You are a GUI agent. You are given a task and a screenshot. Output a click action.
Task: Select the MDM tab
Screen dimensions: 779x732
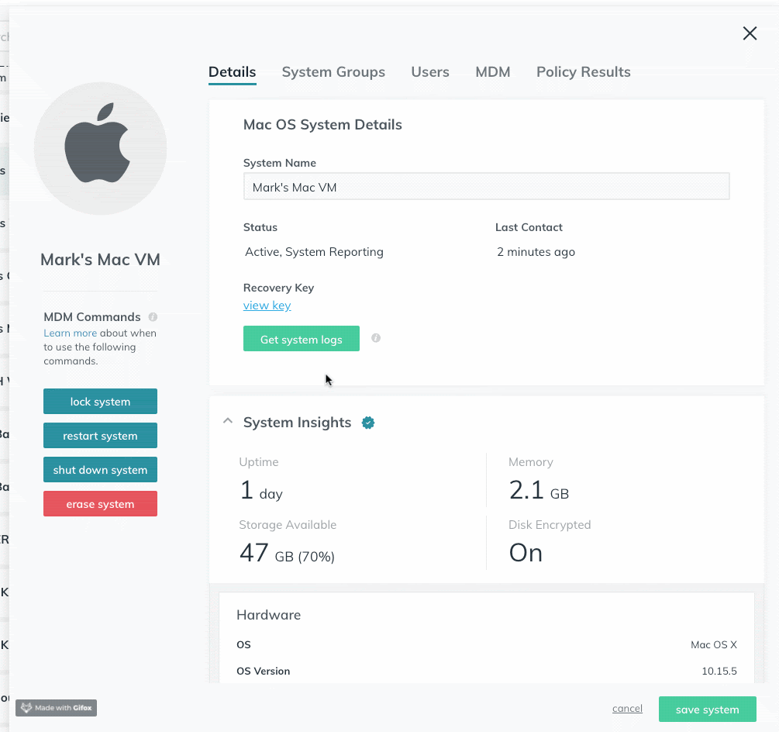tap(493, 72)
